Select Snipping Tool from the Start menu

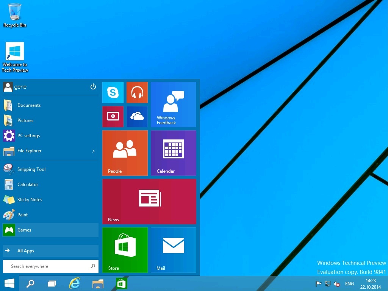point(31,169)
